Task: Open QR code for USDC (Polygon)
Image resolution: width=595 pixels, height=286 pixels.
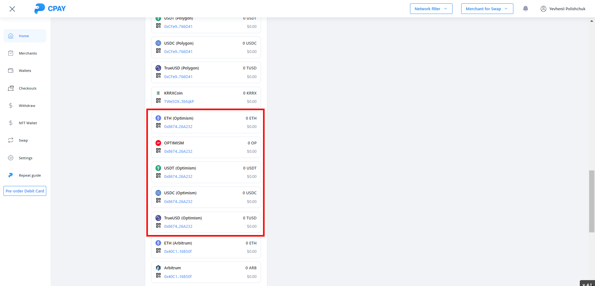Action: point(158,51)
